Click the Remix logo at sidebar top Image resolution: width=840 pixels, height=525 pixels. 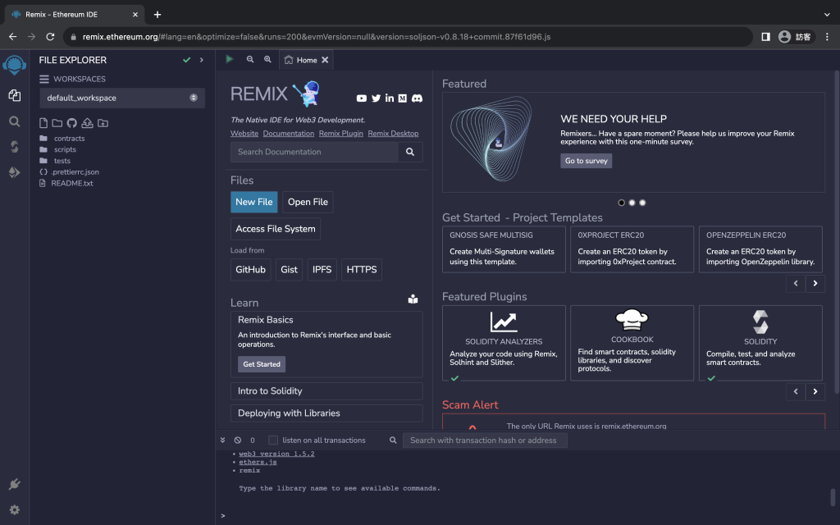tap(15, 65)
